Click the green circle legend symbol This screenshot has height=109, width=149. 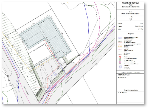click(x=120, y=58)
